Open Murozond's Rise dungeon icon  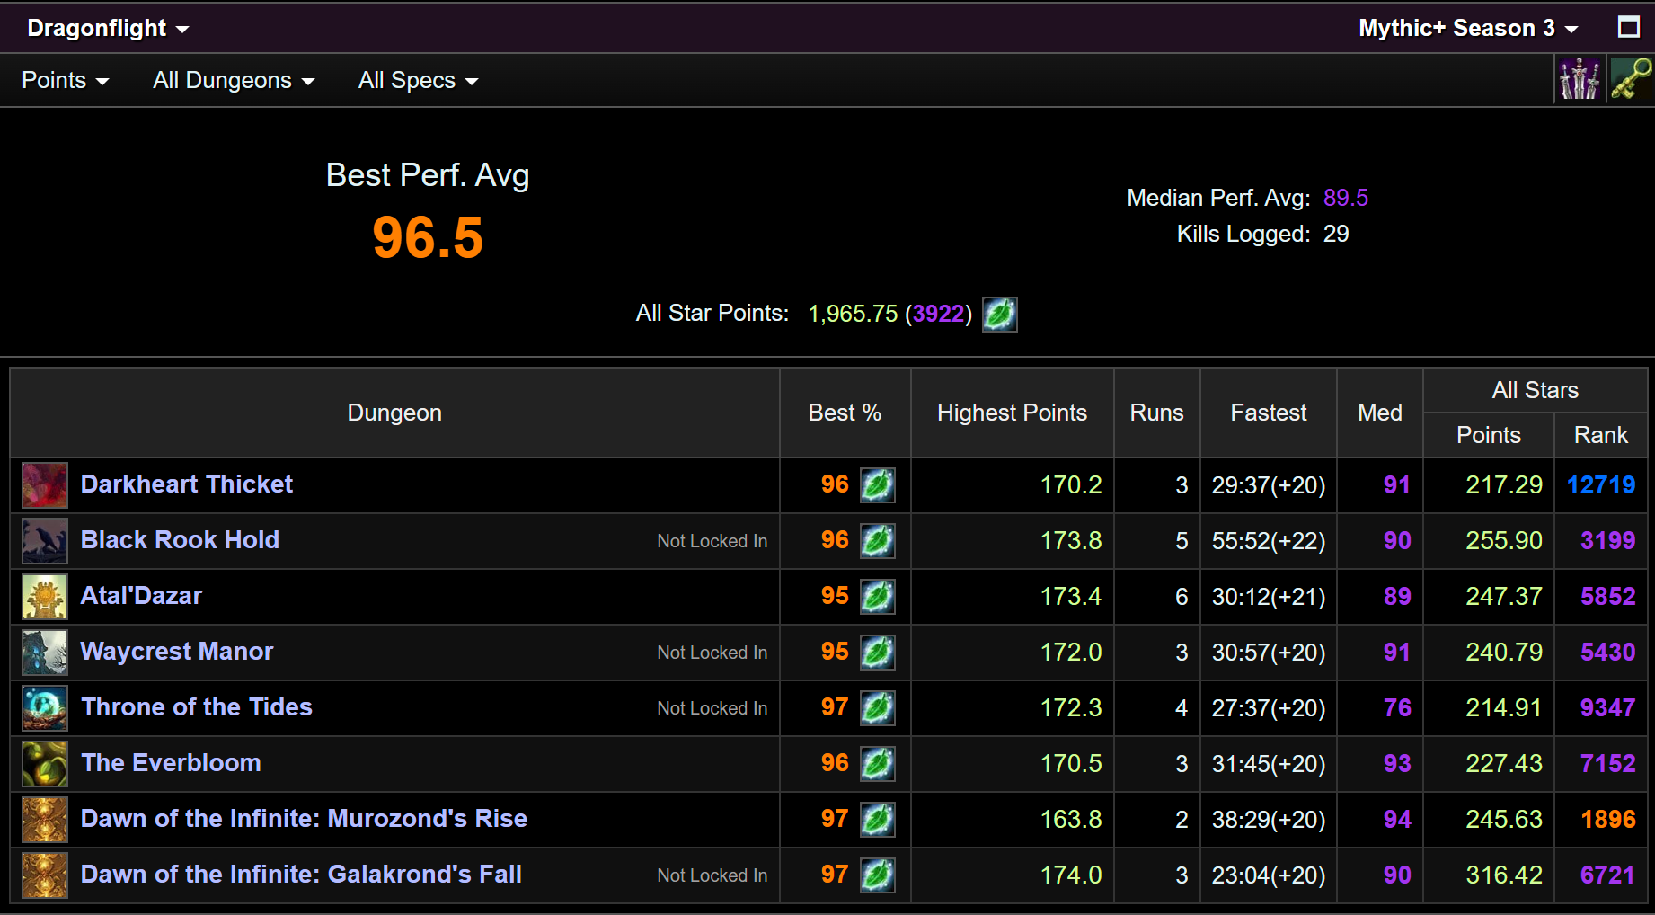45,820
